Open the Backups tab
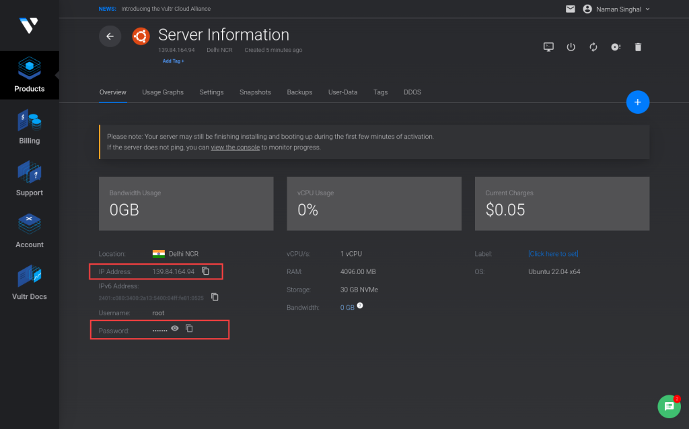 299,92
